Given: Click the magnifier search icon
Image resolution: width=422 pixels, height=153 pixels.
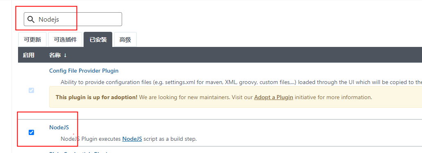Looking at the screenshot, I should [x=31, y=19].
